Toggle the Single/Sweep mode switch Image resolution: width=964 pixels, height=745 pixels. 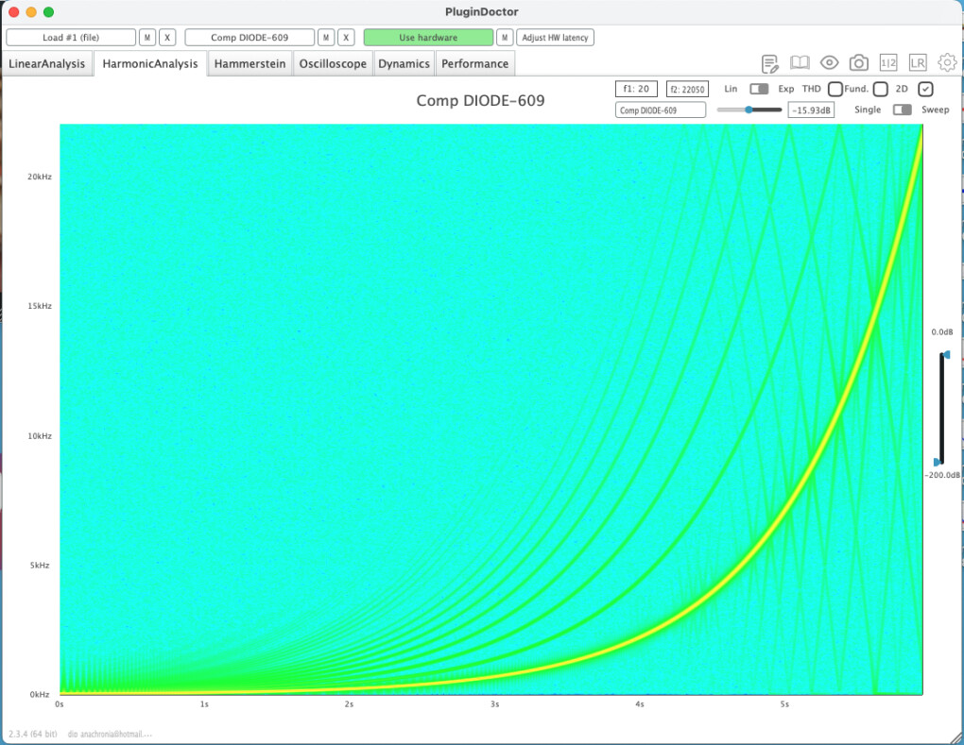pos(903,110)
